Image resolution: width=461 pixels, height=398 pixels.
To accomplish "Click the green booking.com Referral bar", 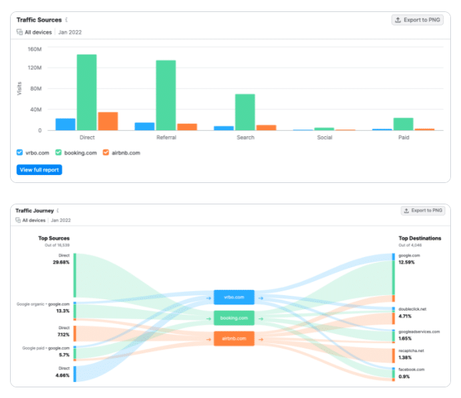I will pyautogui.click(x=166, y=95).
